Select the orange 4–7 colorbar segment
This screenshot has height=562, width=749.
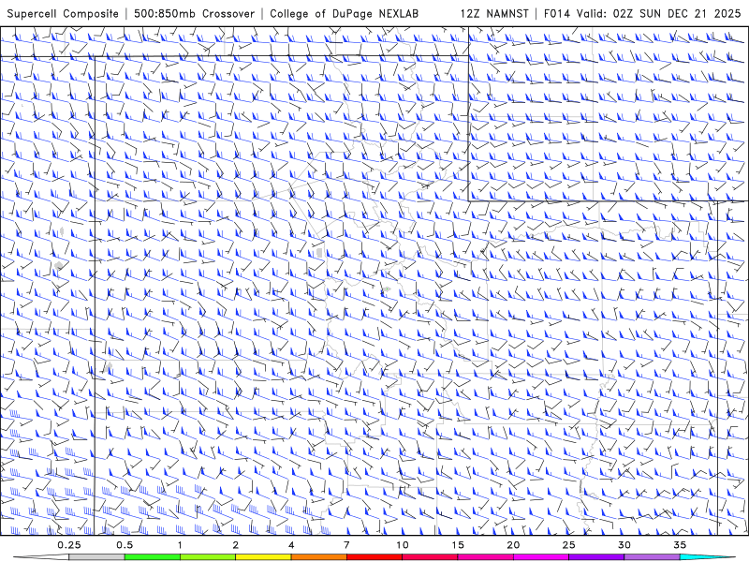tap(319, 557)
